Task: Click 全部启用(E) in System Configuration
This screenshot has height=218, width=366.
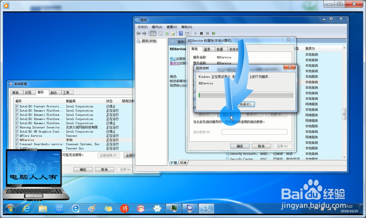Action: (108, 155)
